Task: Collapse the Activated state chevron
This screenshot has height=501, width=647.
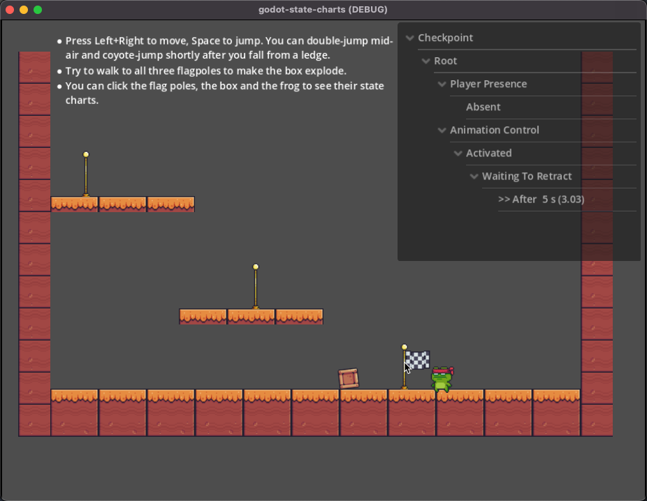Action: [458, 154]
